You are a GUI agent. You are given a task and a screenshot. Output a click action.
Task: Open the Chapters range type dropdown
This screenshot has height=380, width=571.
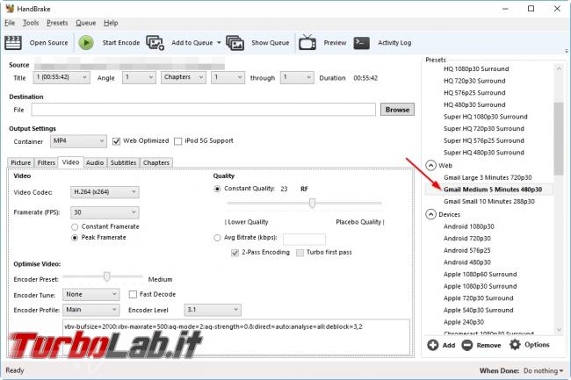[x=184, y=77]
